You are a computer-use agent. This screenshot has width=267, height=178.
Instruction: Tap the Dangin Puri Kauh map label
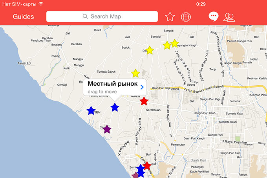[x=205, y=113]
